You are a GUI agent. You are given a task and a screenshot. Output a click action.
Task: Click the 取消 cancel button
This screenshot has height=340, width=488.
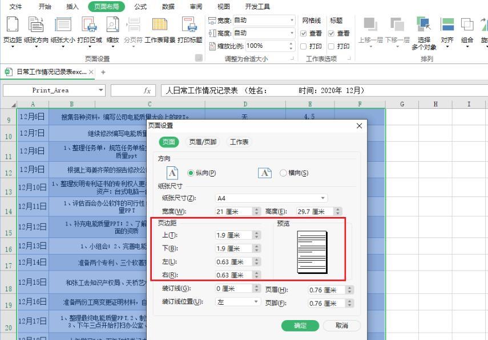click(341, 326)
